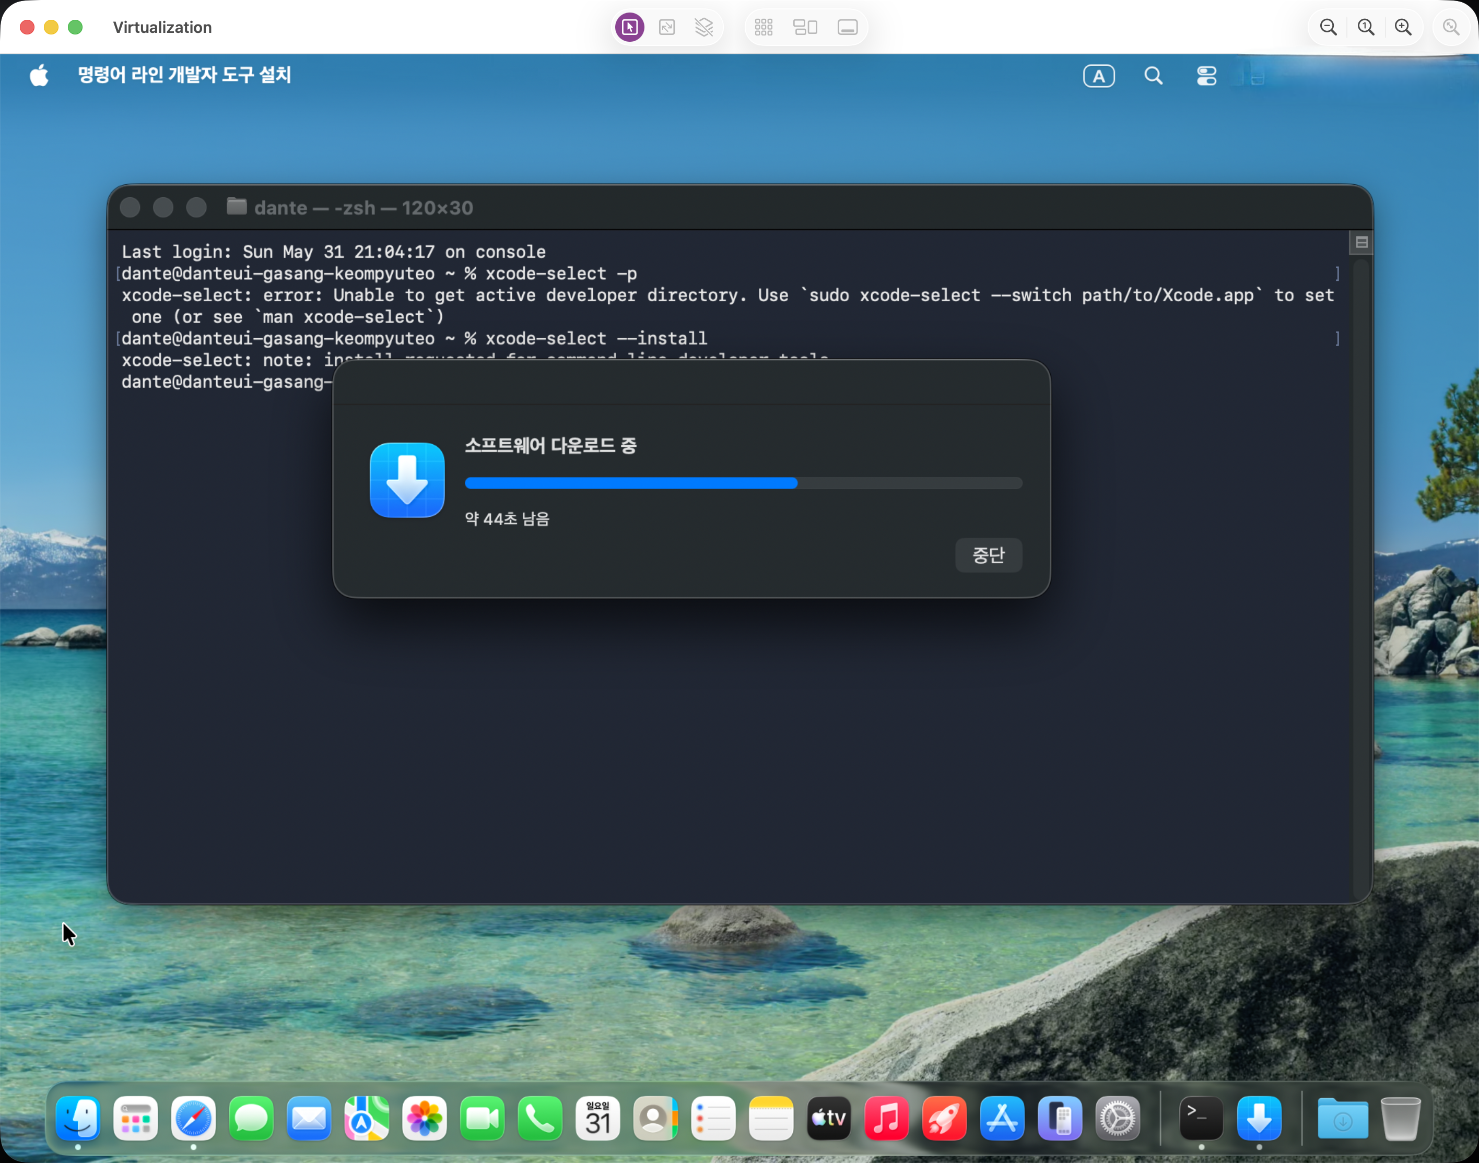Screen dimensions: 1479x1163
Task: Open the Trash in the Dock
Action: 1401,1119
